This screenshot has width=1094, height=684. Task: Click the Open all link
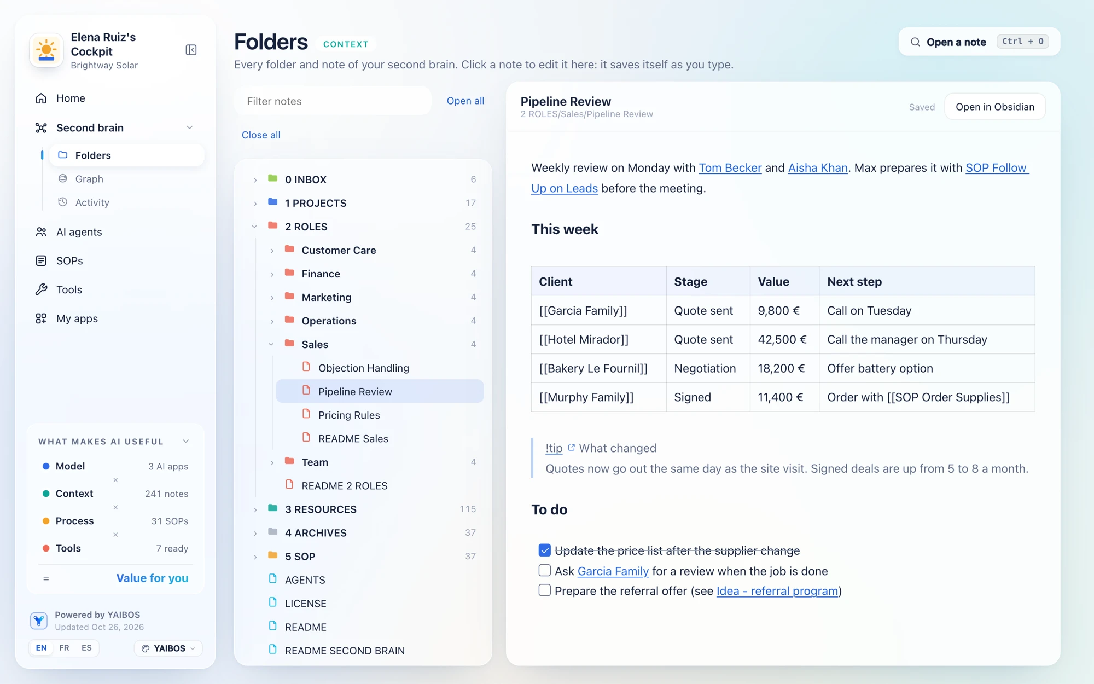coord(465,101)
